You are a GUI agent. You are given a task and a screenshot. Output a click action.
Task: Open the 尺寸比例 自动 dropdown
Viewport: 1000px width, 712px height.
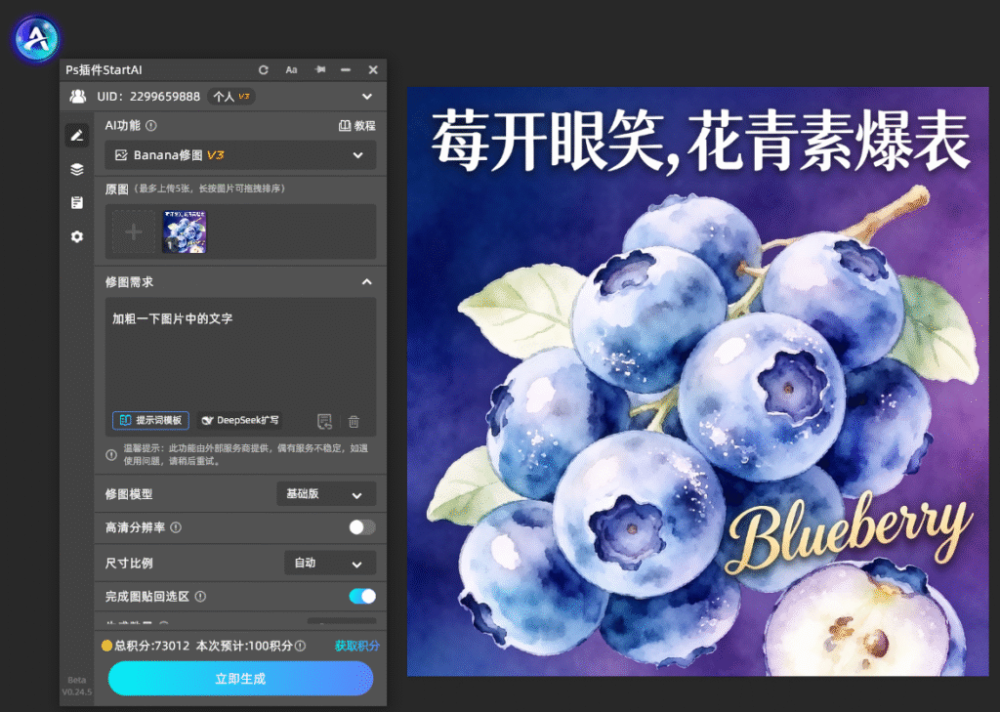(x=330, y=564)
